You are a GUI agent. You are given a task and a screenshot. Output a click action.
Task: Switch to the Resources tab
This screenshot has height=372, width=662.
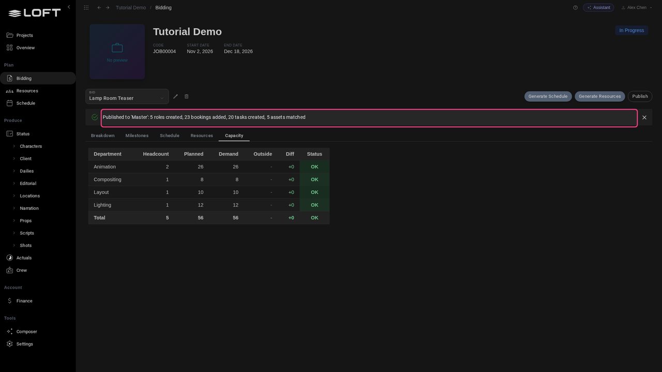click(x=202, y=135)
